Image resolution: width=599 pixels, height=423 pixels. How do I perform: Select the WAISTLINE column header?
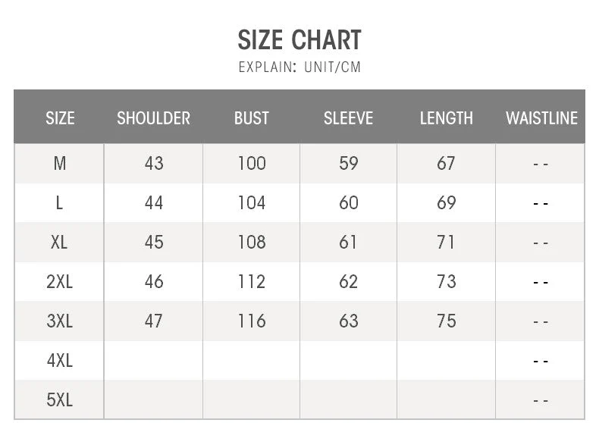coord(541,118)
